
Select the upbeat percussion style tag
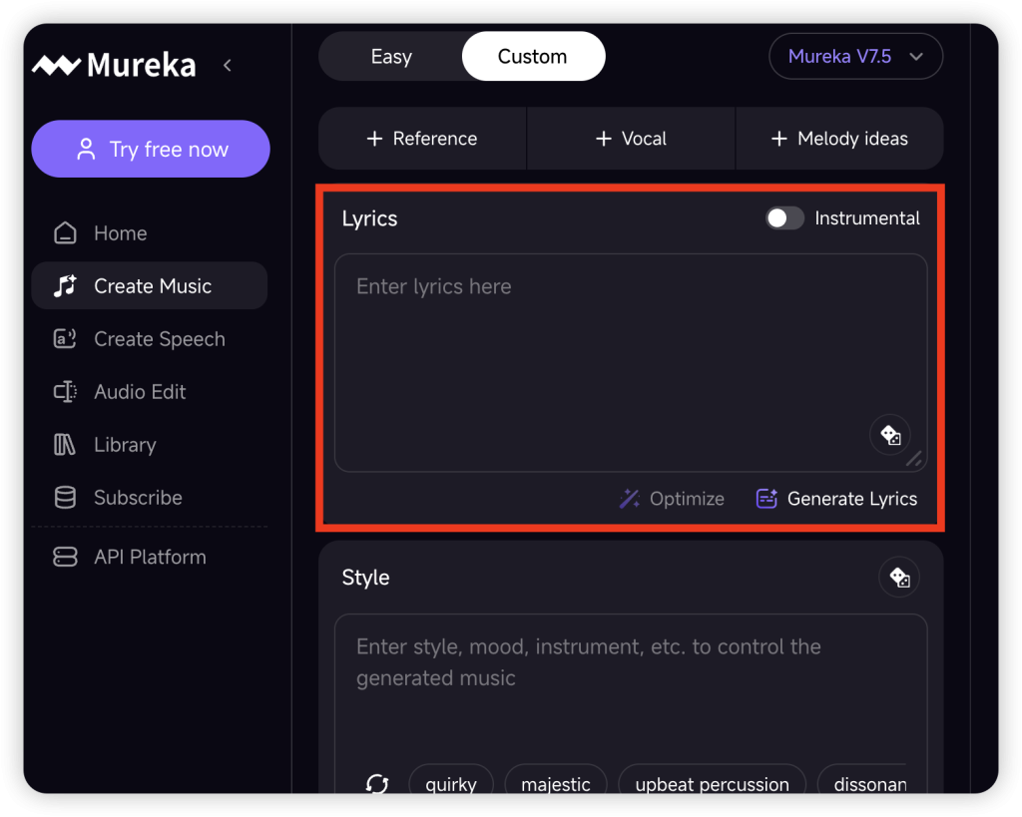(712, 784)
